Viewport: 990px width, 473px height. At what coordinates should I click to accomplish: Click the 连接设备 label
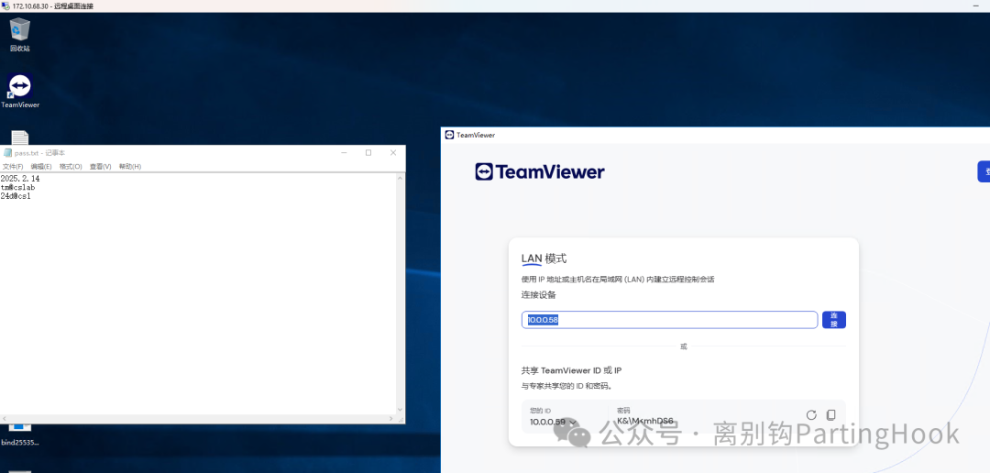click(x=539, y=295)
